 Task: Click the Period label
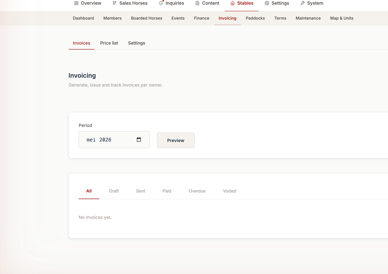[85, 125]
